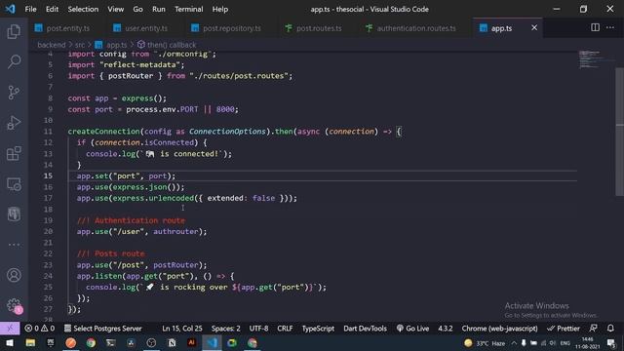Open the database view icon in the activity bar
Image resolution: width=624 pixels, height=351 pixels.
tap(14, 214)
